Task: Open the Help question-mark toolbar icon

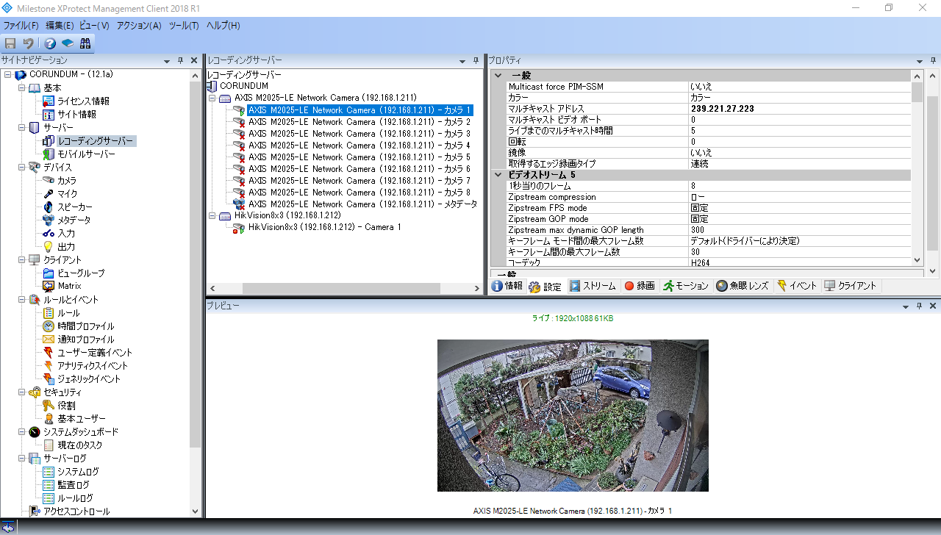Action: (x=50, y=43)
